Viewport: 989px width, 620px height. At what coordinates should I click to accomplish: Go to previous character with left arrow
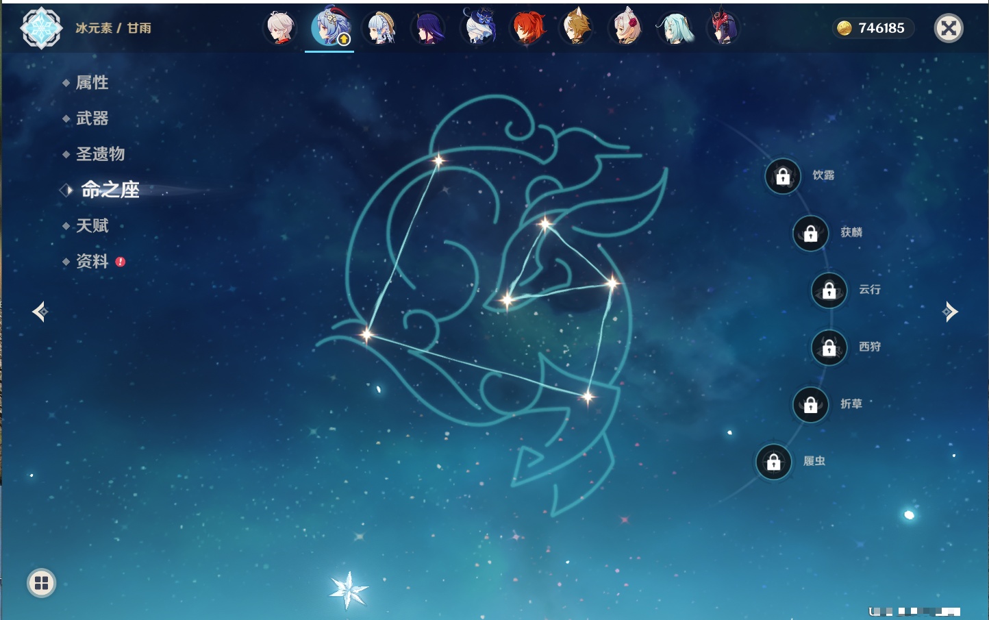coord(40,312)
